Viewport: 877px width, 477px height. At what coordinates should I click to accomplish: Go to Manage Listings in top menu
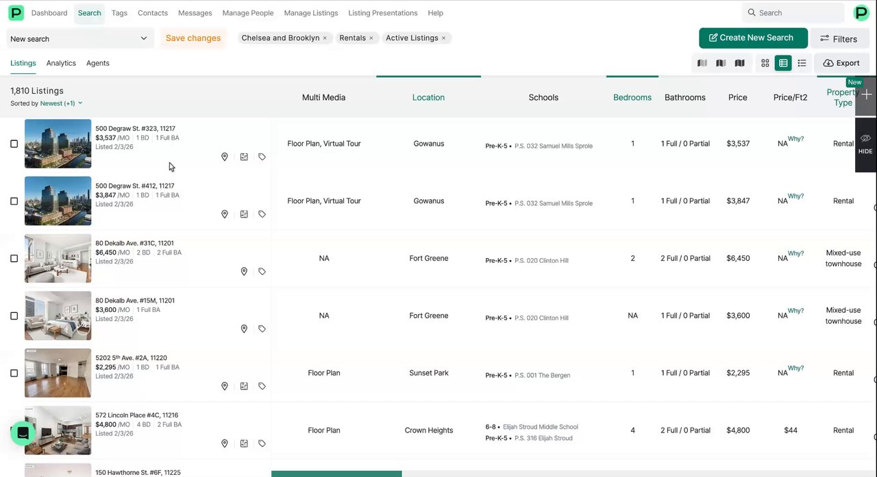[x=311, y=13]
